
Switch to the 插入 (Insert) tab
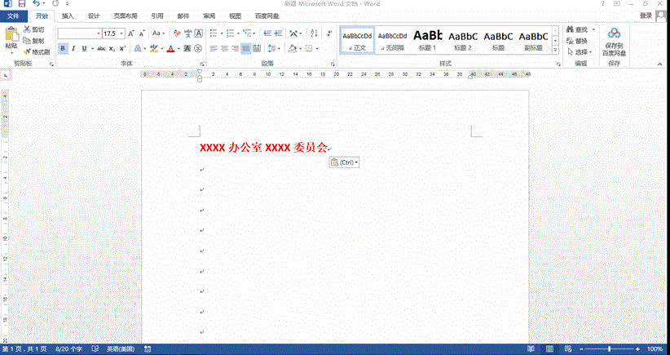[x=68, y=16]
